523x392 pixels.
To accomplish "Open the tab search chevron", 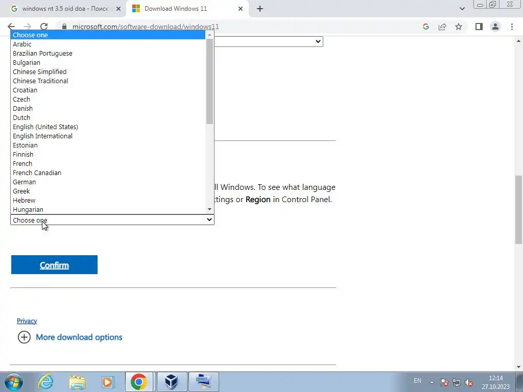I will 462,9.
